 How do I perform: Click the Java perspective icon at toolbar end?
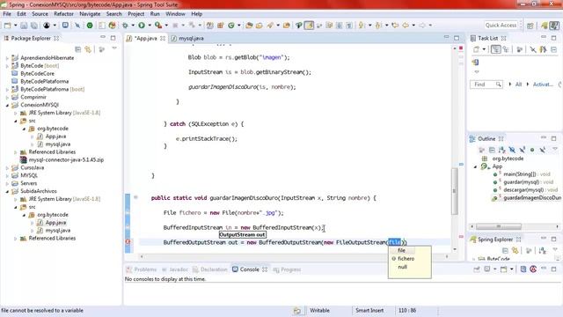[554, 26]
